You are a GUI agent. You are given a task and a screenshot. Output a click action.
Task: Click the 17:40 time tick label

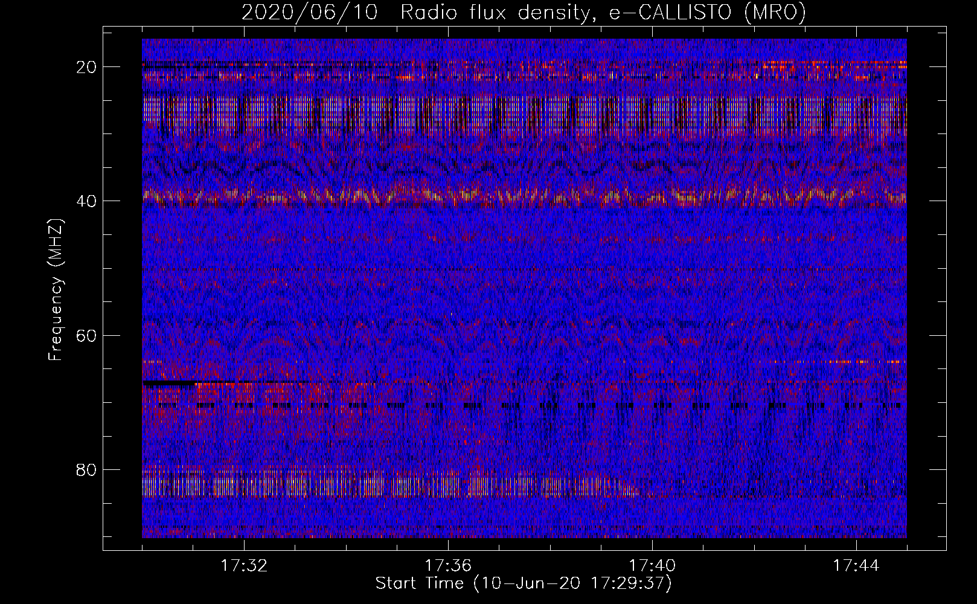pyautogui.click(x=652, y=566)
